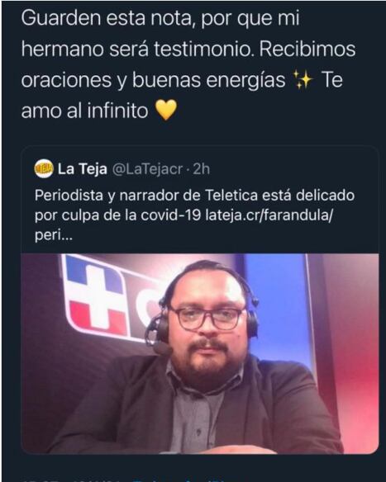The image size is (386, 482).
Task: Follow the lateja.cr/farandula/ article link
Action: tap(269, 215)
